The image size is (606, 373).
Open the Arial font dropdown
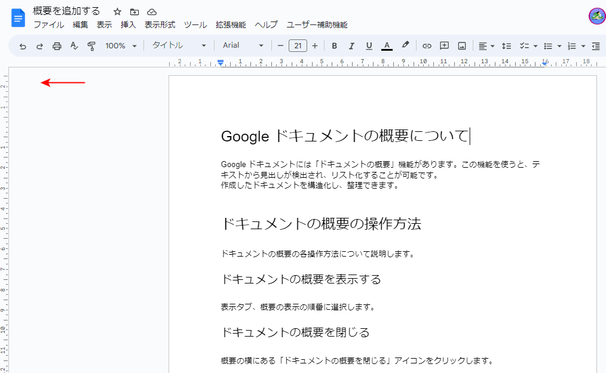point(243,45)
